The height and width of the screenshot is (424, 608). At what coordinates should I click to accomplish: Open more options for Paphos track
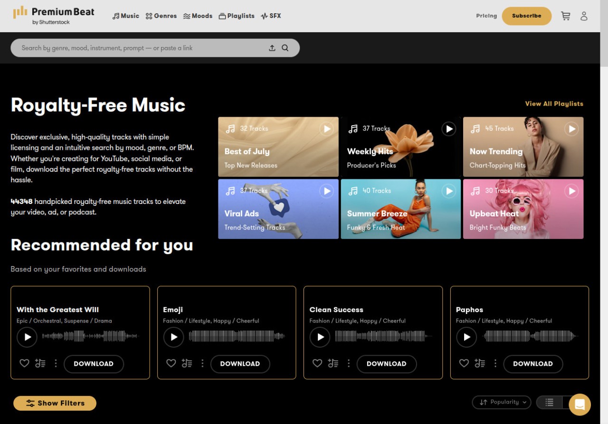pyautogui.click(x=495, y=363)
